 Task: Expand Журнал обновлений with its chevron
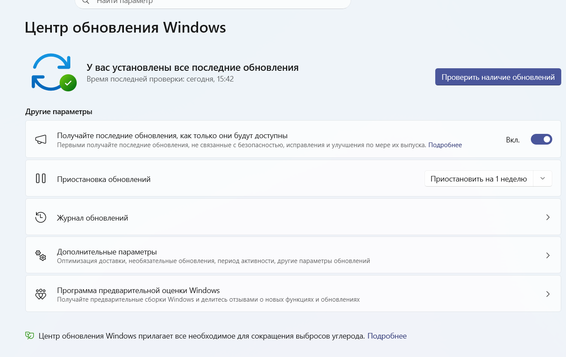(548, 218)
